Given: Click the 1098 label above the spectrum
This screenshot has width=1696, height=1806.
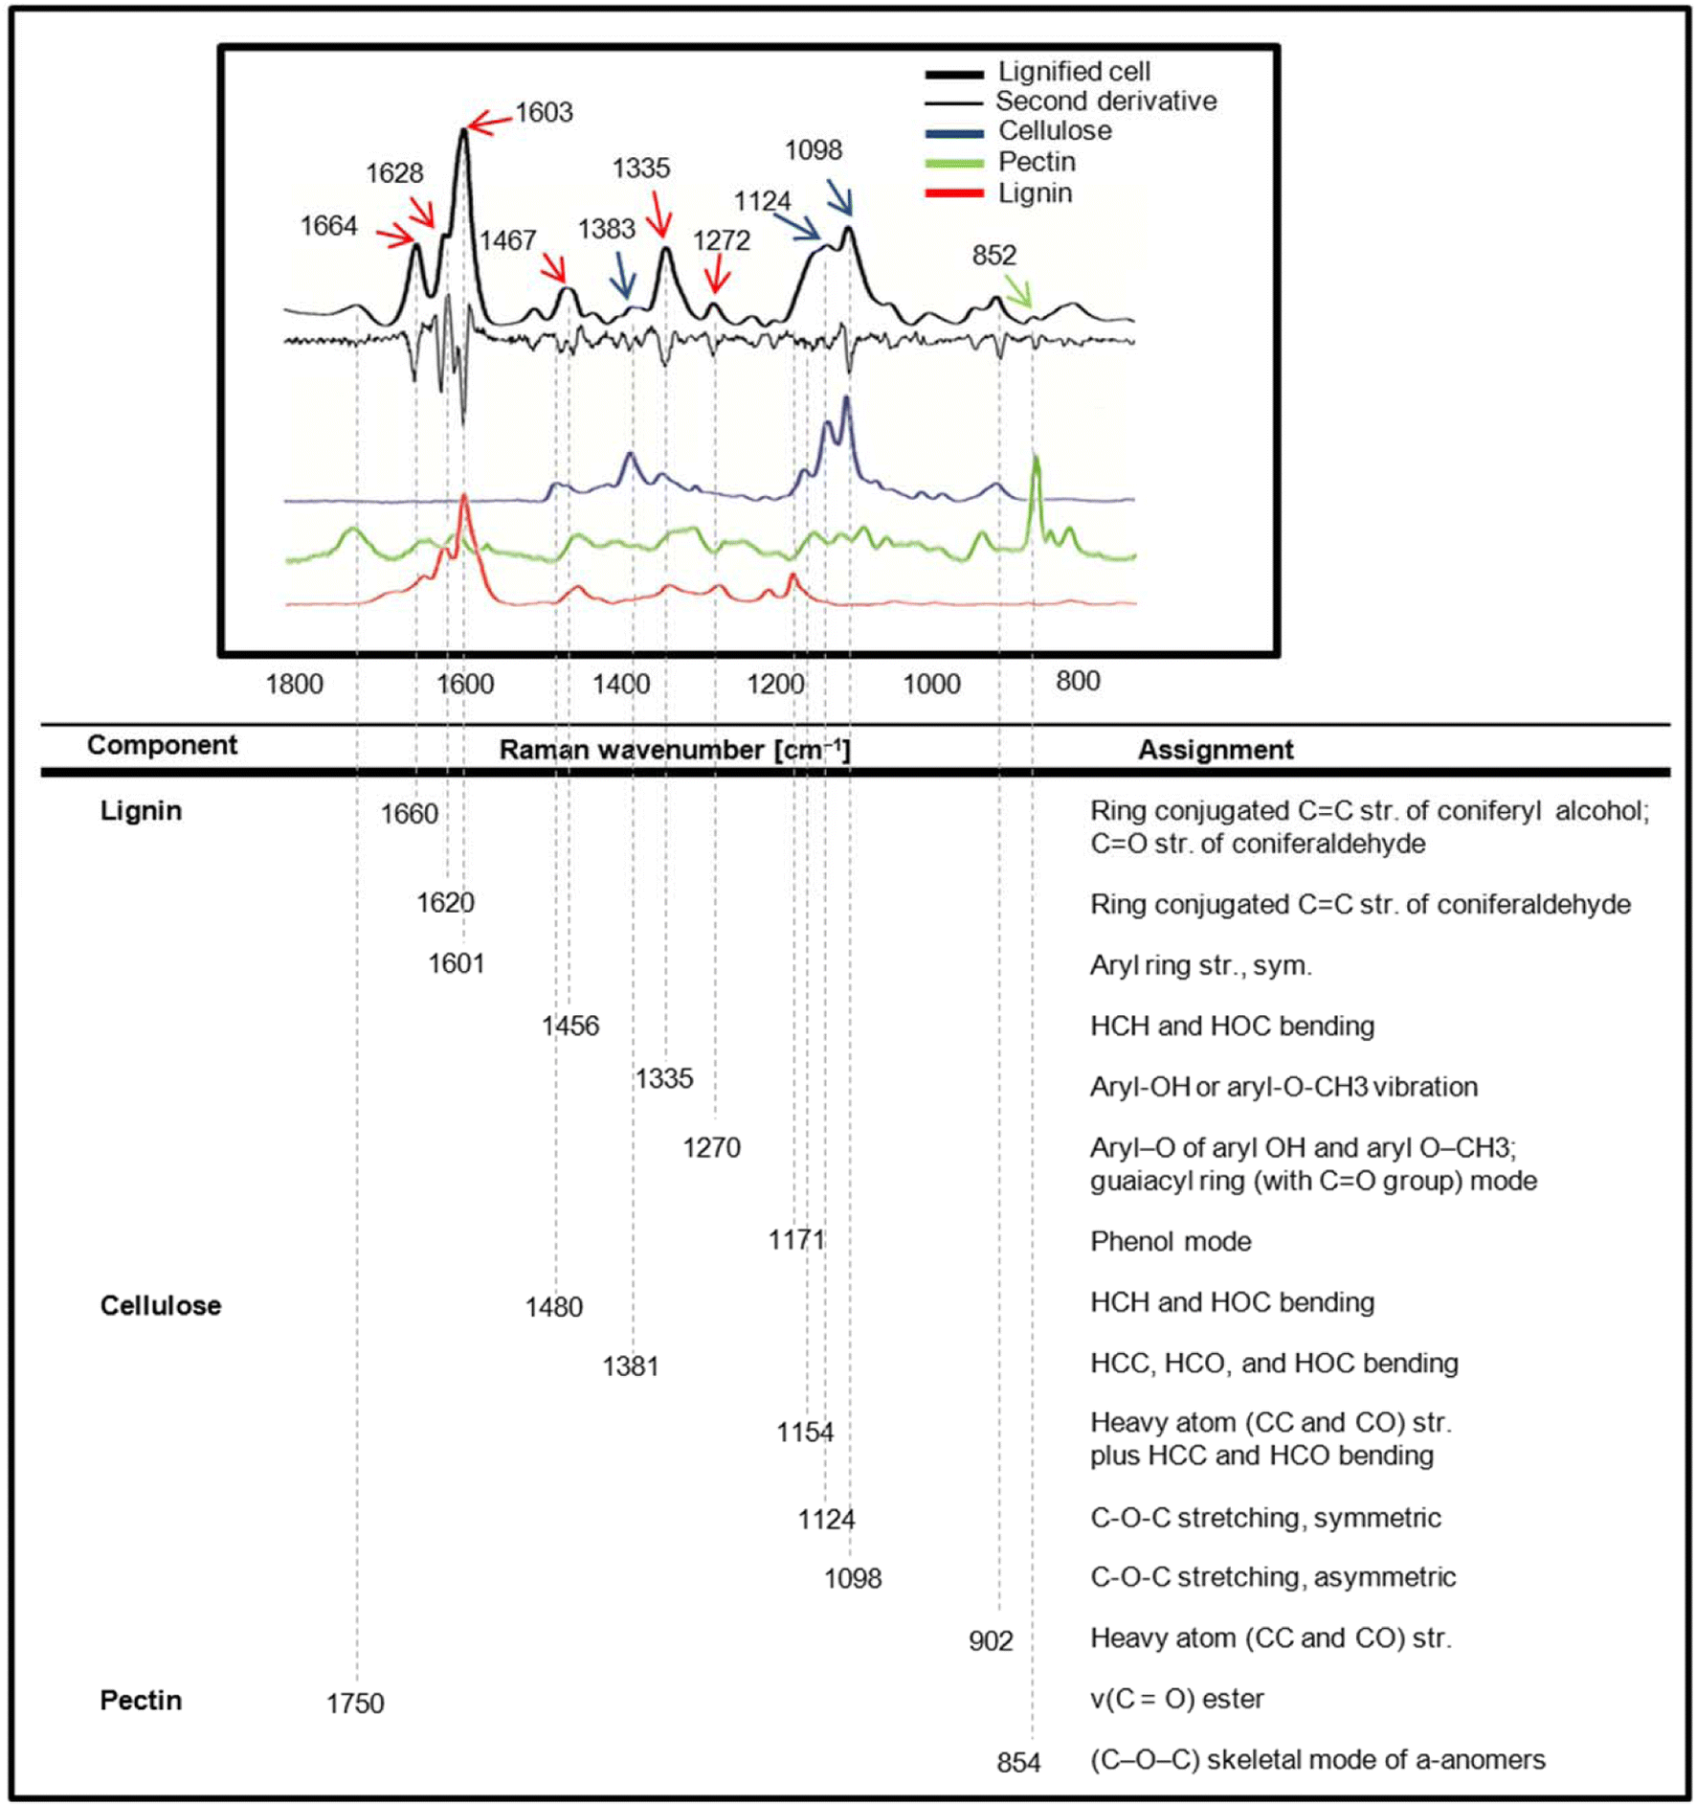Looking at the screenshot, I should pos(813,150).
